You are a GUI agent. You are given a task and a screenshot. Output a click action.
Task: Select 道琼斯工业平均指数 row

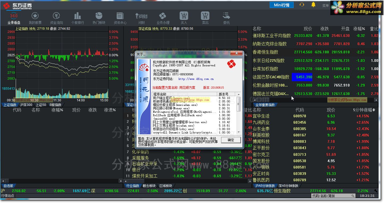click(x=315, y=36)
